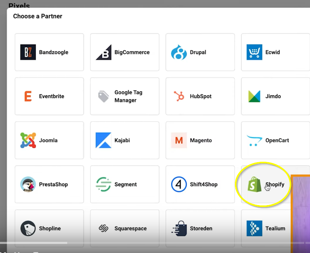310x253 pixels.
Task: Select the Segment partner label
Action: (x=126, y=184)
